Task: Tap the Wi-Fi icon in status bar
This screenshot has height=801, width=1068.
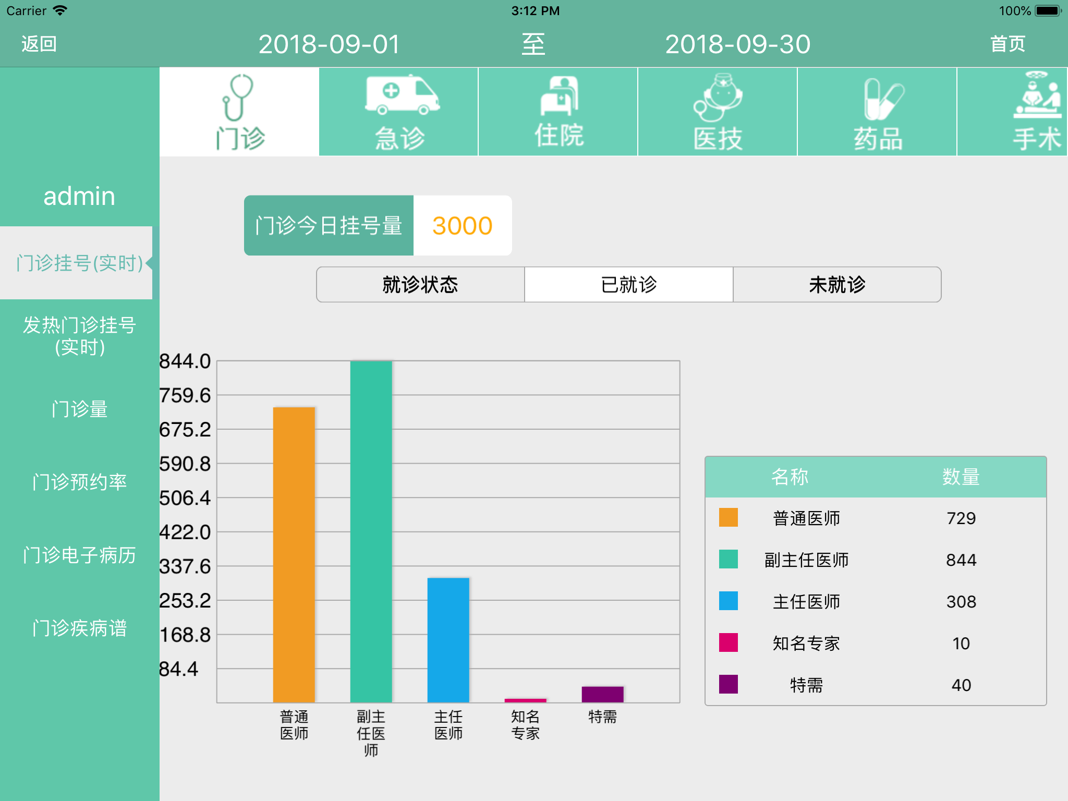Action: click(60, 10)
